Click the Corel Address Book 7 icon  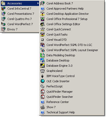click(x=43, y=3)
